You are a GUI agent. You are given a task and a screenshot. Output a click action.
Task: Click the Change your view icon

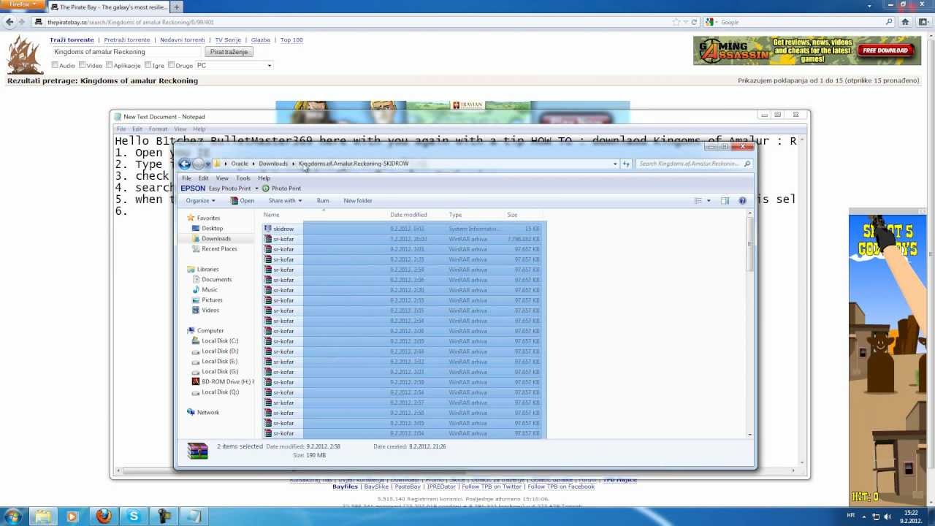coord(698,201)
